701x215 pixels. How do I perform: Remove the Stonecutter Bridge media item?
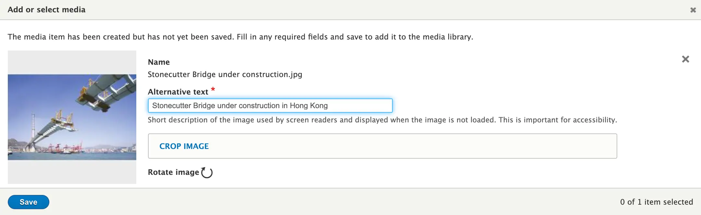click(x=685, y=59)
